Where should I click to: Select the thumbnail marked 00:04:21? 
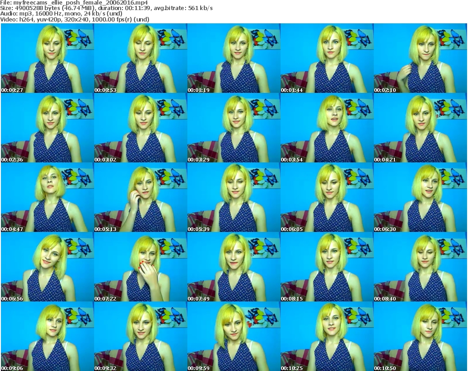[420, 128]
